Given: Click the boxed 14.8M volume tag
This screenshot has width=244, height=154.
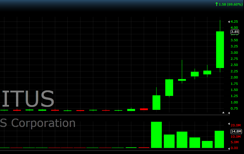Looking at the screenshot, I should (x=236, y=131).
